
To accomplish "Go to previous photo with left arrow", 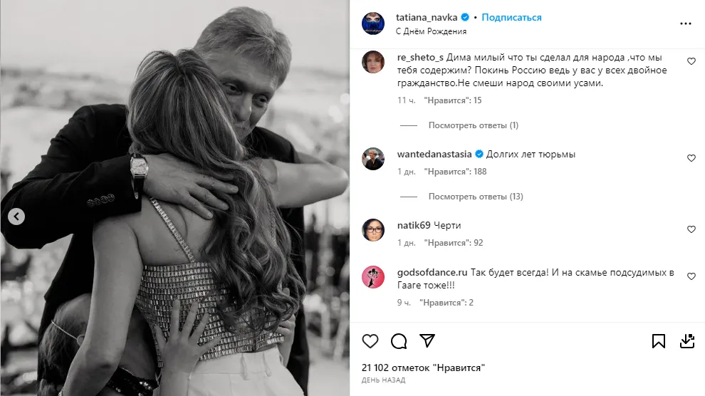I will point(16,217).
